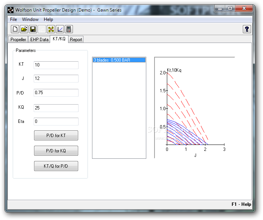Click the KT input field
Image resolution: width=263 pixels, height=220 pixels.
[x=56, y=65]
